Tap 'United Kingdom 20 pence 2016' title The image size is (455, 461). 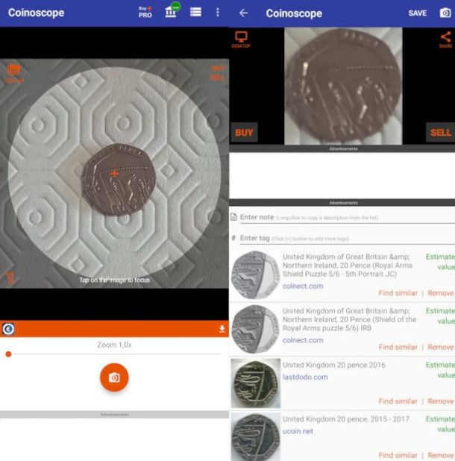point(333,365)
